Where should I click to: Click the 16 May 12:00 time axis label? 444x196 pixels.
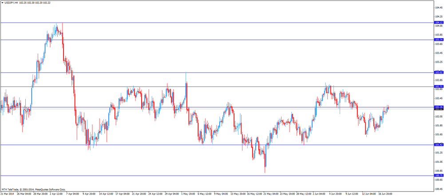pos(254,194)
